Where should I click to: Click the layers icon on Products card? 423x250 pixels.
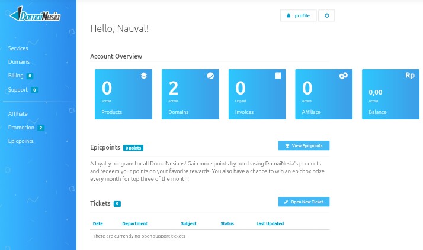coord(144,76)
